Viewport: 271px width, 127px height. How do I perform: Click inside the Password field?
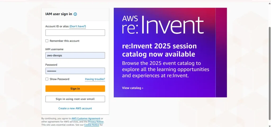coord(75,71)
